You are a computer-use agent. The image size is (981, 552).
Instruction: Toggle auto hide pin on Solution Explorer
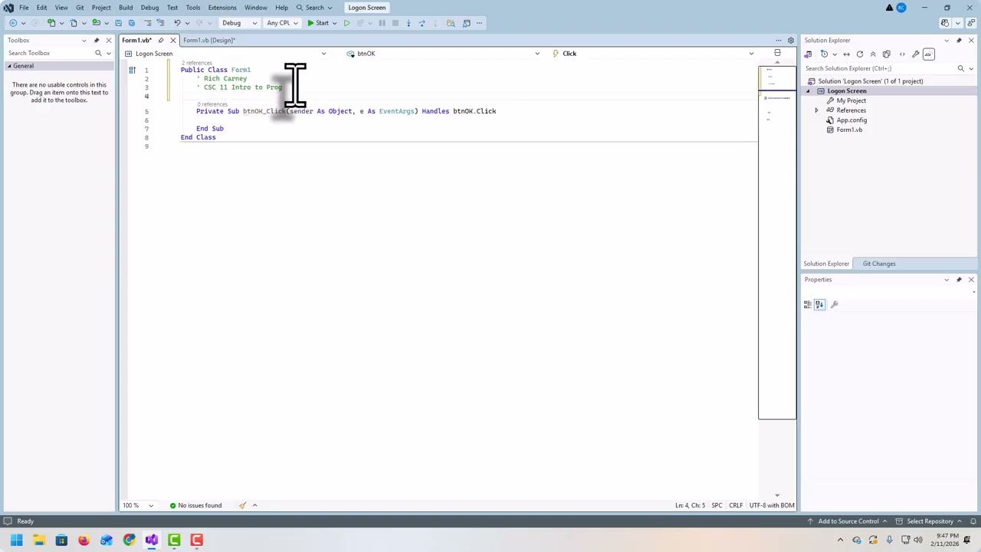959,40
